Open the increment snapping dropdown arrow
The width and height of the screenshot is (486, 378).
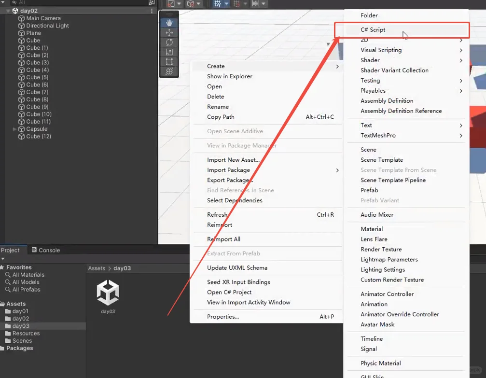coord(264,4)
